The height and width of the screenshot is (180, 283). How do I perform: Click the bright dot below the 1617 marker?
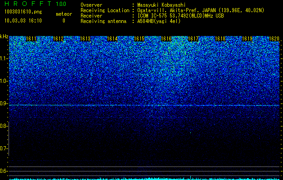tap(191, 133)
